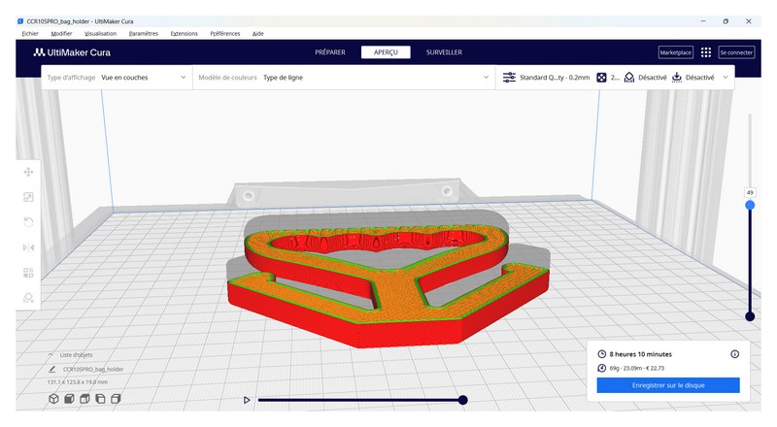Select the Move tool in left toolbar
The image size is (777, 427).
click(x=28, y=172)
